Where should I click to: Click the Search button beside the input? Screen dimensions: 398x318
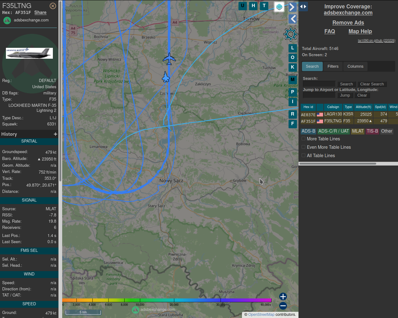tap(346, 84)
